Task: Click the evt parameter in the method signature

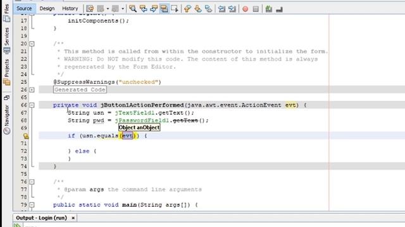Action: point(290,105)
